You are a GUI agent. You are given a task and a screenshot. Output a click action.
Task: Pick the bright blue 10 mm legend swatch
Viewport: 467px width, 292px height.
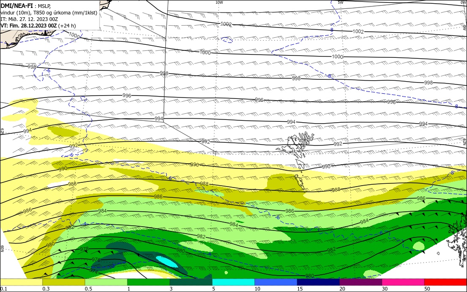pos(276,282)
